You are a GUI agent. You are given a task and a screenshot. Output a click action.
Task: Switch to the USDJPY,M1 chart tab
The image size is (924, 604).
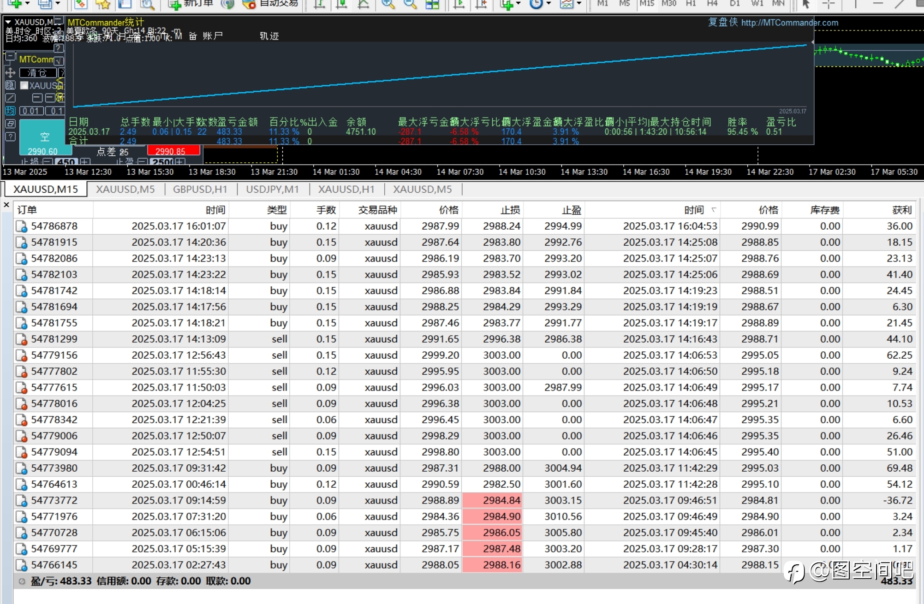pyautogui.click(x=272, y=189)
